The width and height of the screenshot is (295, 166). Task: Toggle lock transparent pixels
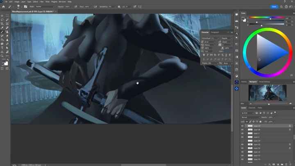pyautogui.click(x=247, y=122)
